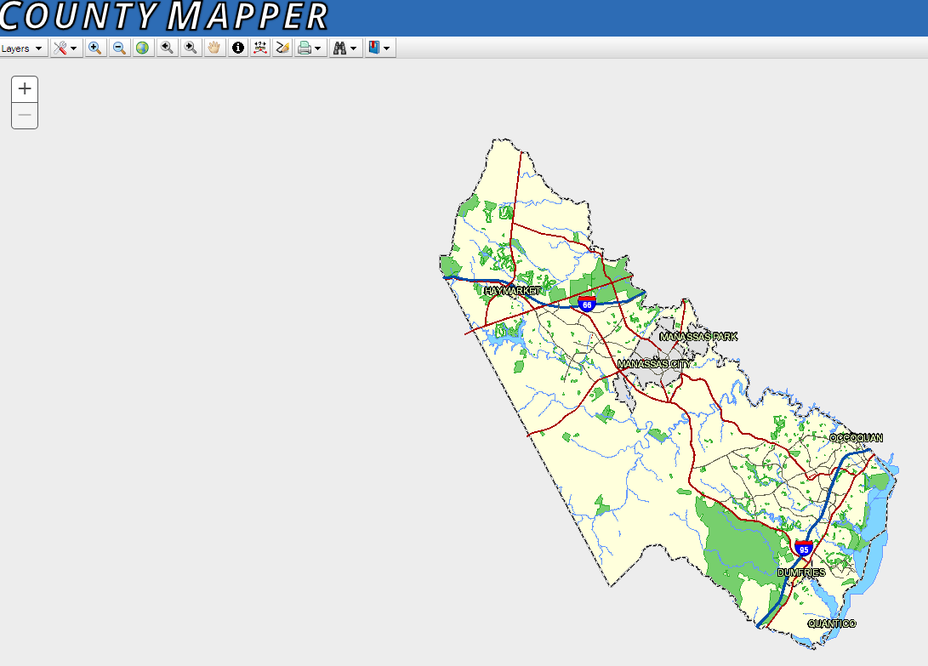Open the Find binoculars tool
This screenshot has width=928, height=666.
340,48
